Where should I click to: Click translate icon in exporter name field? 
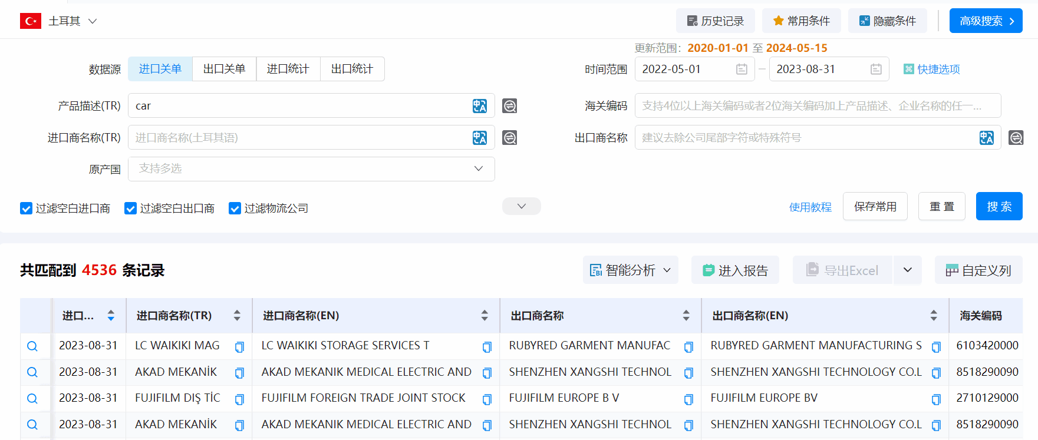click(986, 138)
